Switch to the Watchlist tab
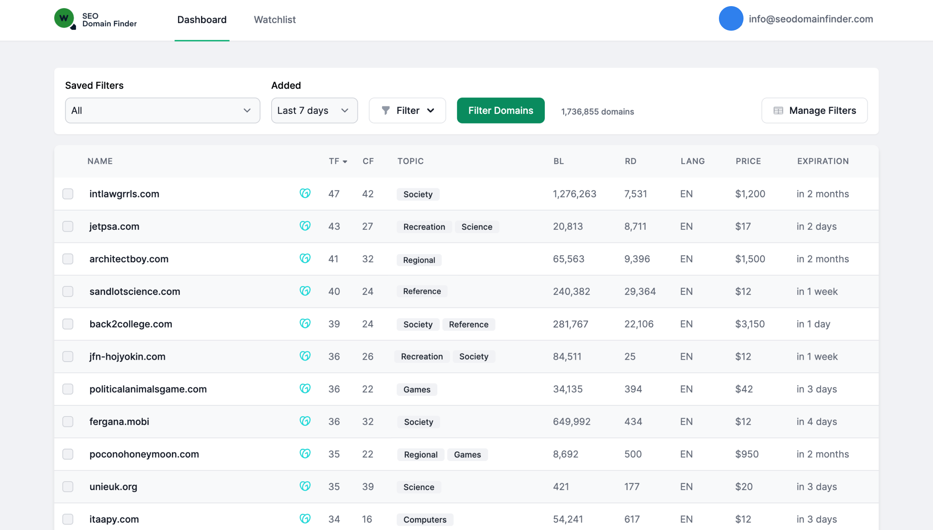The image size is (933, 530). pyautogui.click(x=275, y=20)
